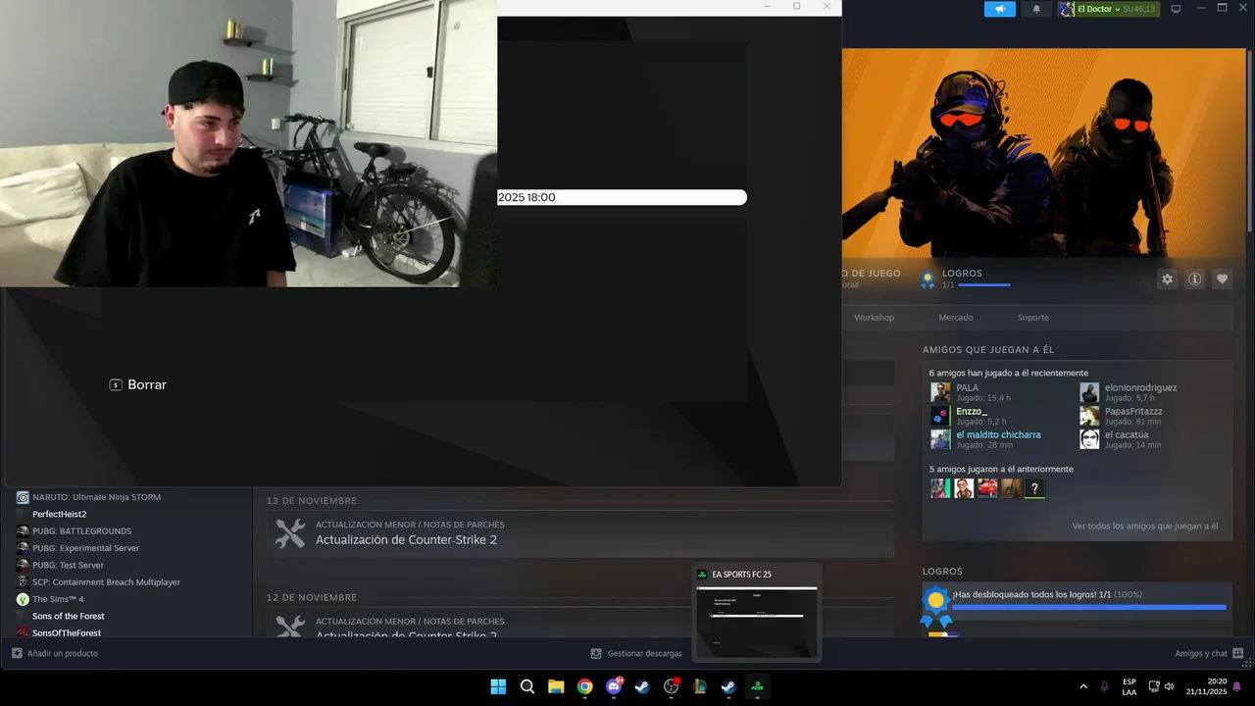Show hidden system tray icons
The width and height of the screenshot is (1255, 706).
click(1083, 686)
